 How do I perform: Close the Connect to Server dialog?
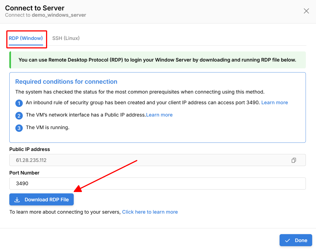(x=306, y=11)
